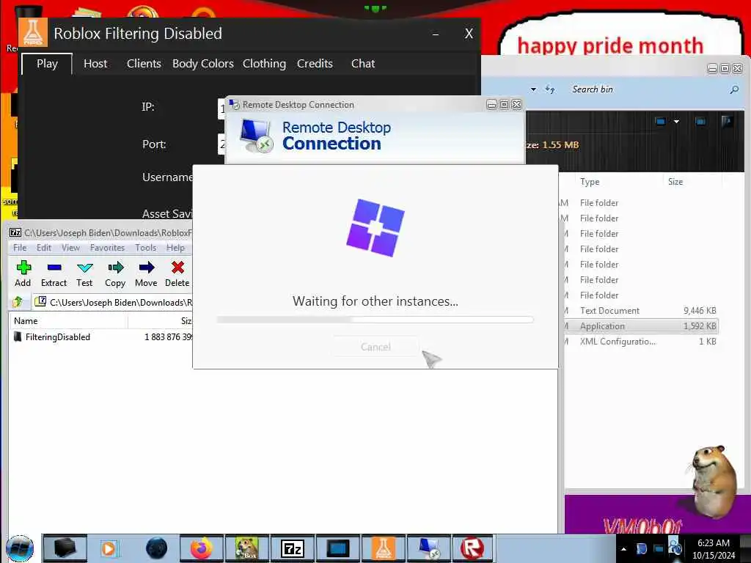
Task: Switch to the Play tab
Action: pos(47,64)
